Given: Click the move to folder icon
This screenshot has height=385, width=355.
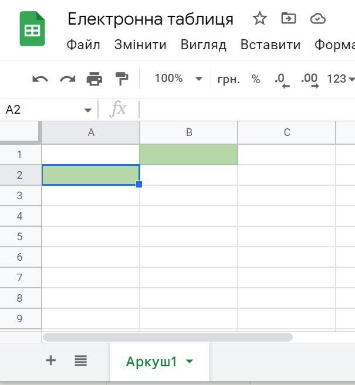Looking at the screenshot, I should coord(288,18).
